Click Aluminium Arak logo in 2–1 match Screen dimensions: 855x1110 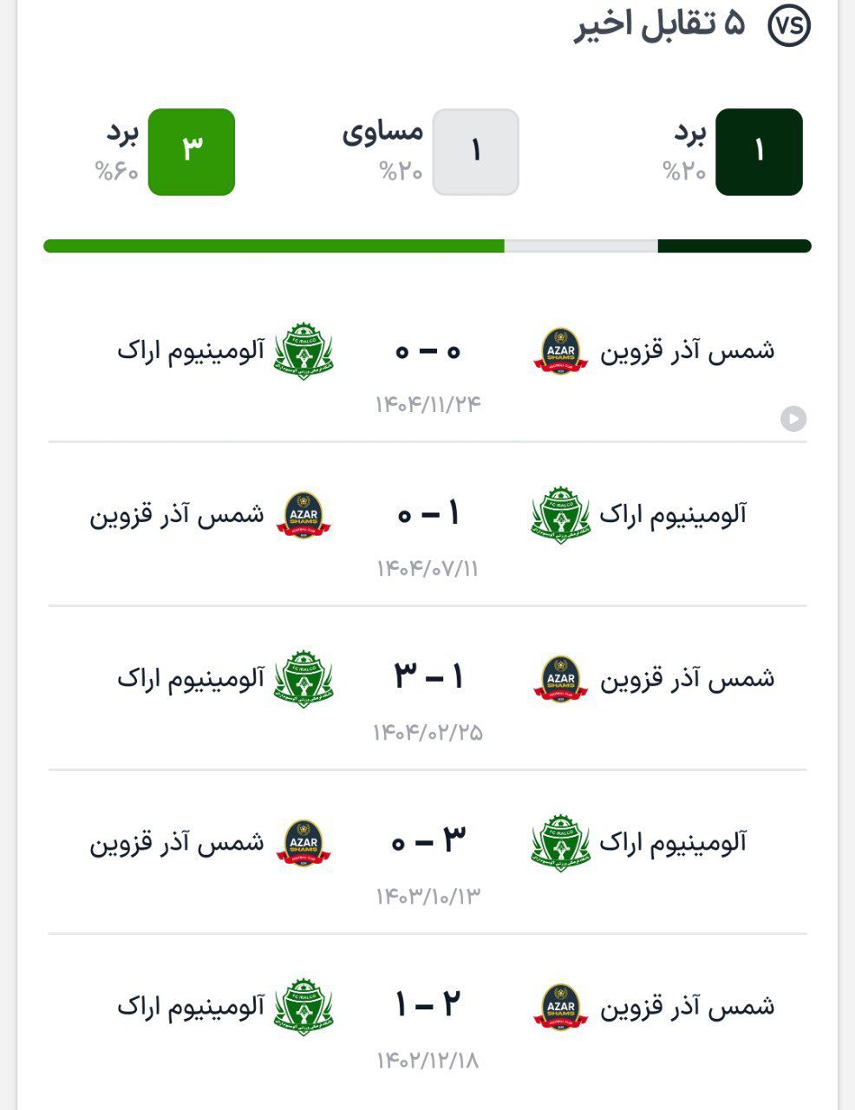pyautogui.click(x=303, y=1007)
